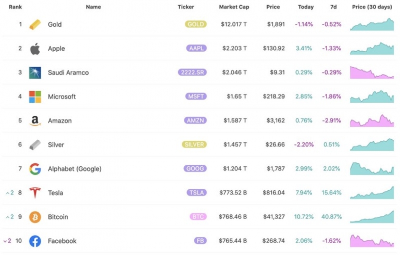
Task: Sort by the Ticker column header
Action: (186, 7)
